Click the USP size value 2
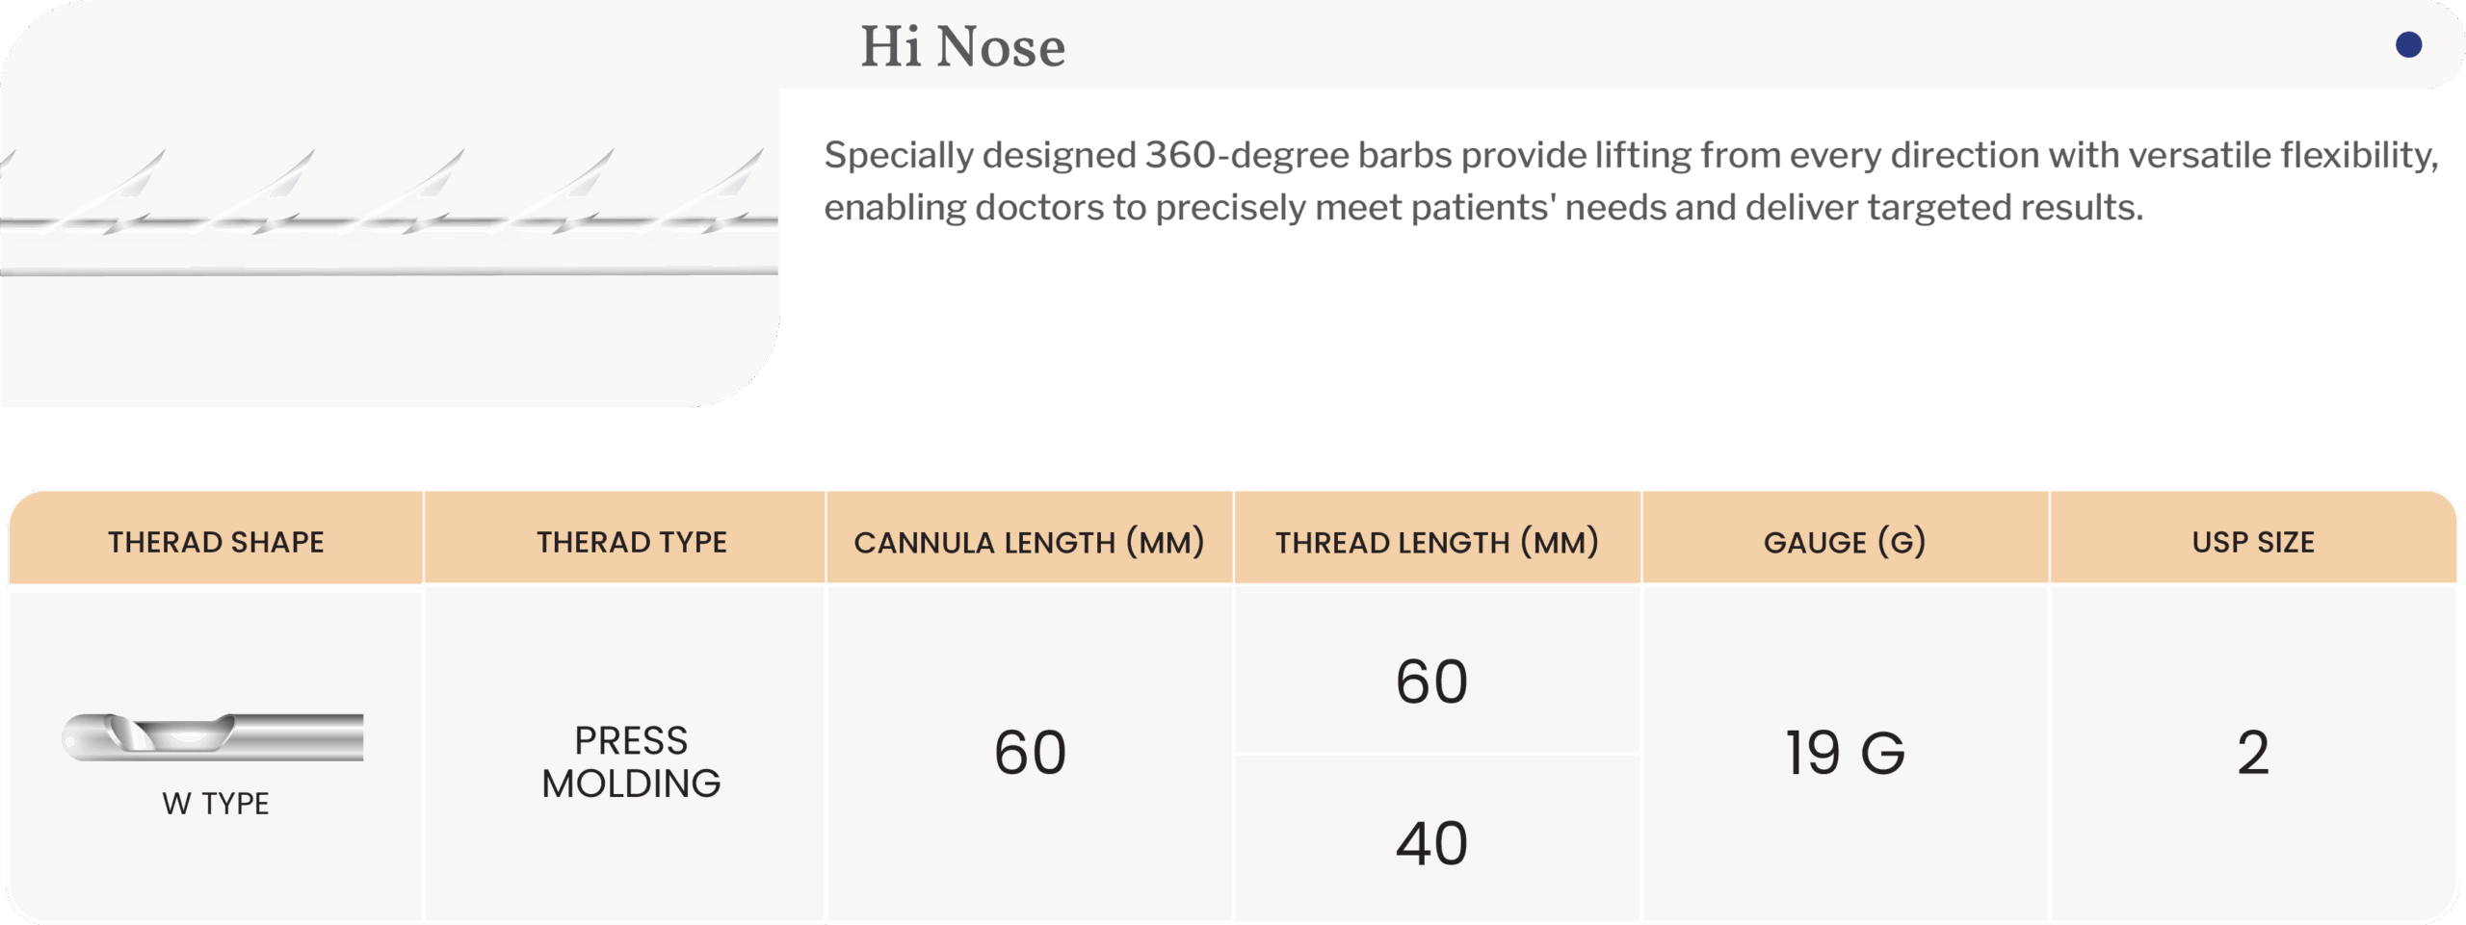 tap(2253, 752)
